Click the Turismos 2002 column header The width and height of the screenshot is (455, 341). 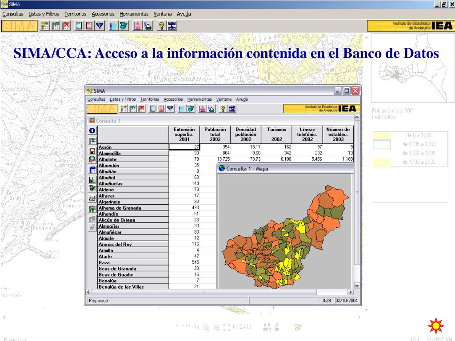(276, 134)
